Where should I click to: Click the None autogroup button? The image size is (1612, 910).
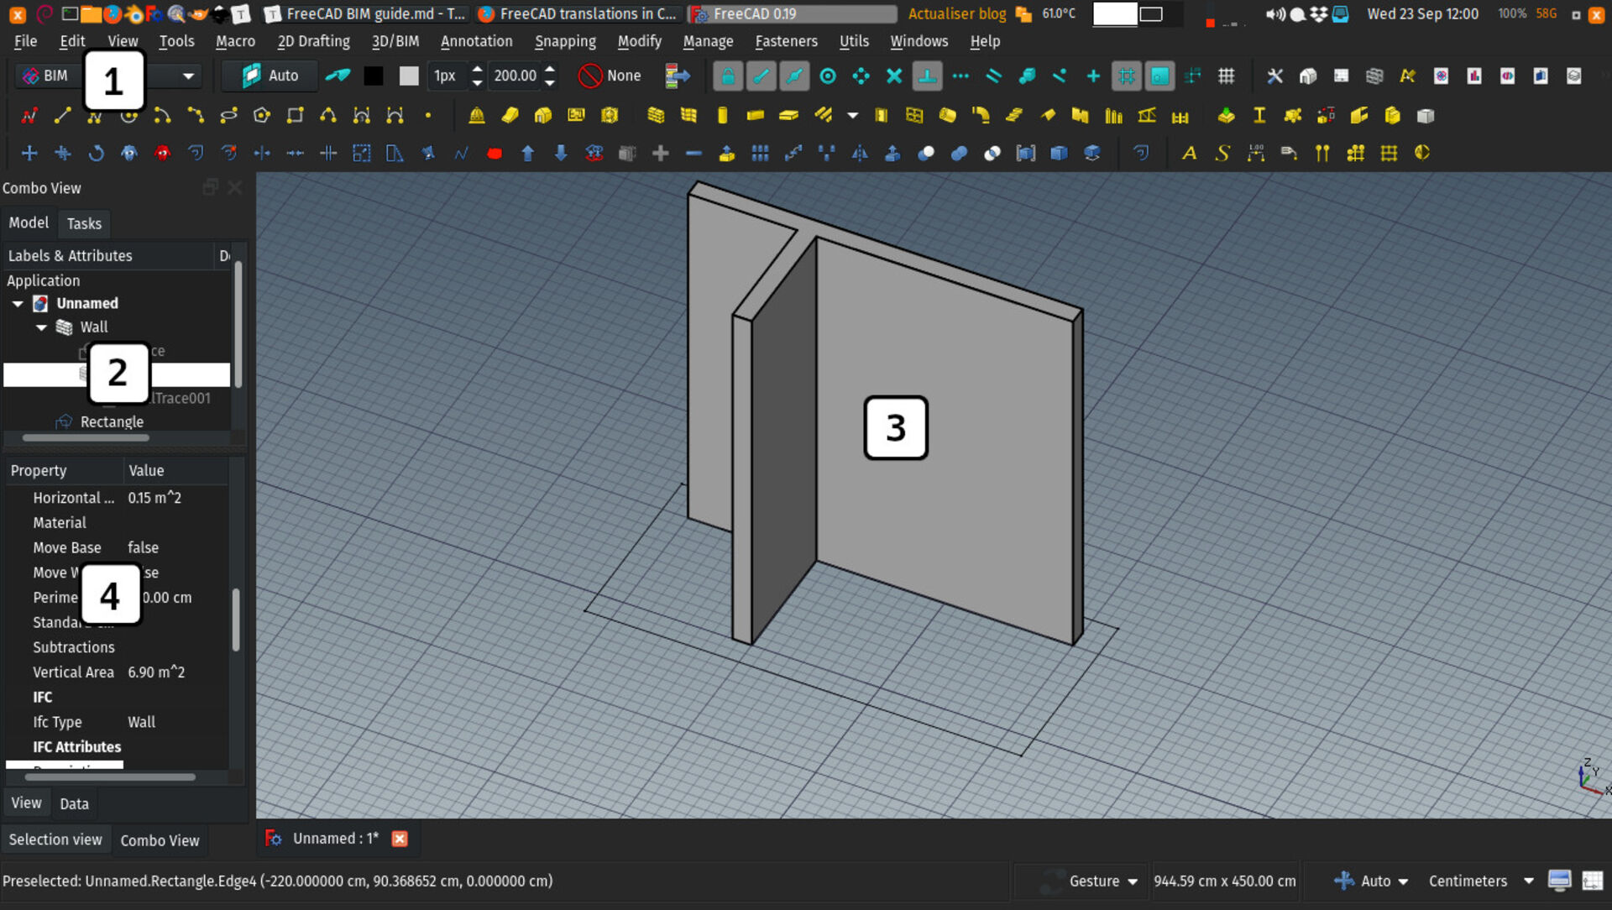610,76
